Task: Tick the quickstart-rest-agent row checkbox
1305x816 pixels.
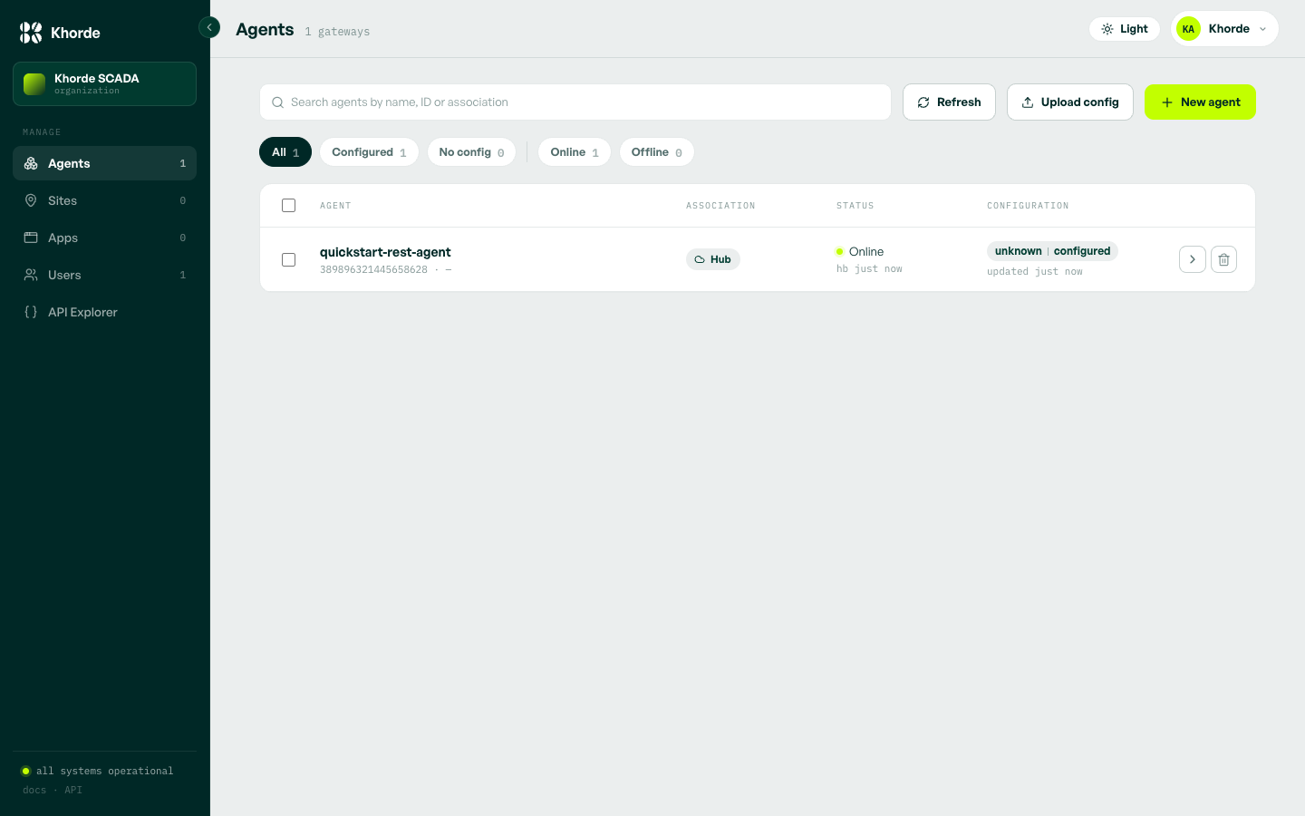Action: pyautogui.click(x=288, y=260)
